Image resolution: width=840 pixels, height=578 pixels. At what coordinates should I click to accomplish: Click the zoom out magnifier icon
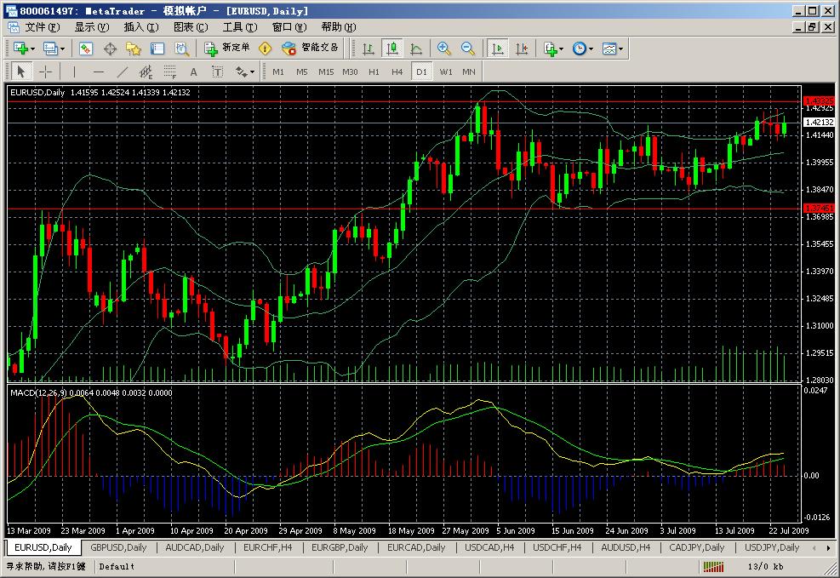(x=467, y=49)
